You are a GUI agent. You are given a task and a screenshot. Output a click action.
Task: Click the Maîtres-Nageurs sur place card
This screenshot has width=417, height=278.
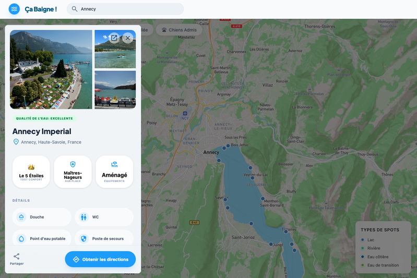point(73,172)
